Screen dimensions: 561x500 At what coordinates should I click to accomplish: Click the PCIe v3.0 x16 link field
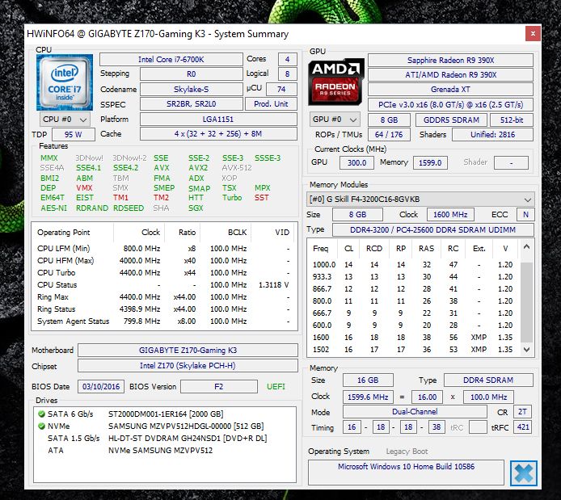(x=450, y=105)
